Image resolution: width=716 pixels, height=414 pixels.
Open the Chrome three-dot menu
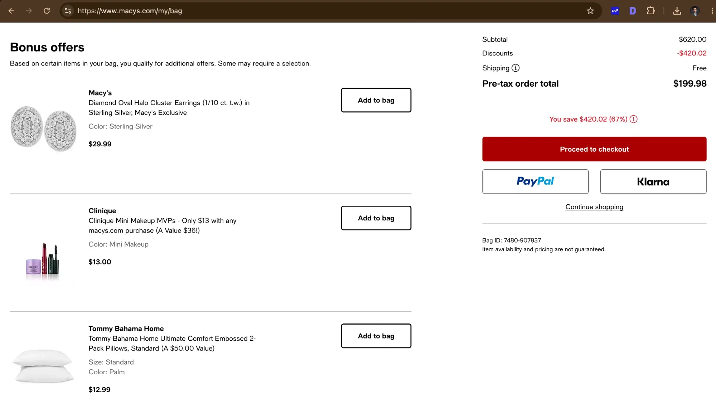coord(712,11)
